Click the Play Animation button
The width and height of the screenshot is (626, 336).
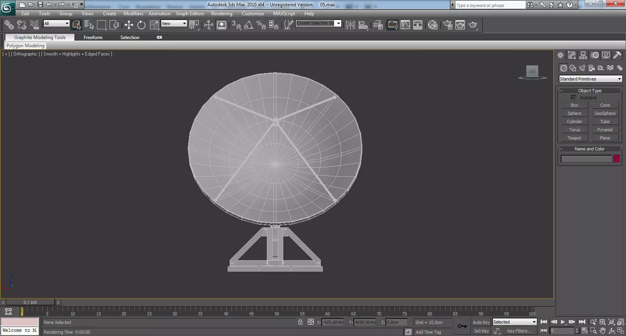(563, 322)
